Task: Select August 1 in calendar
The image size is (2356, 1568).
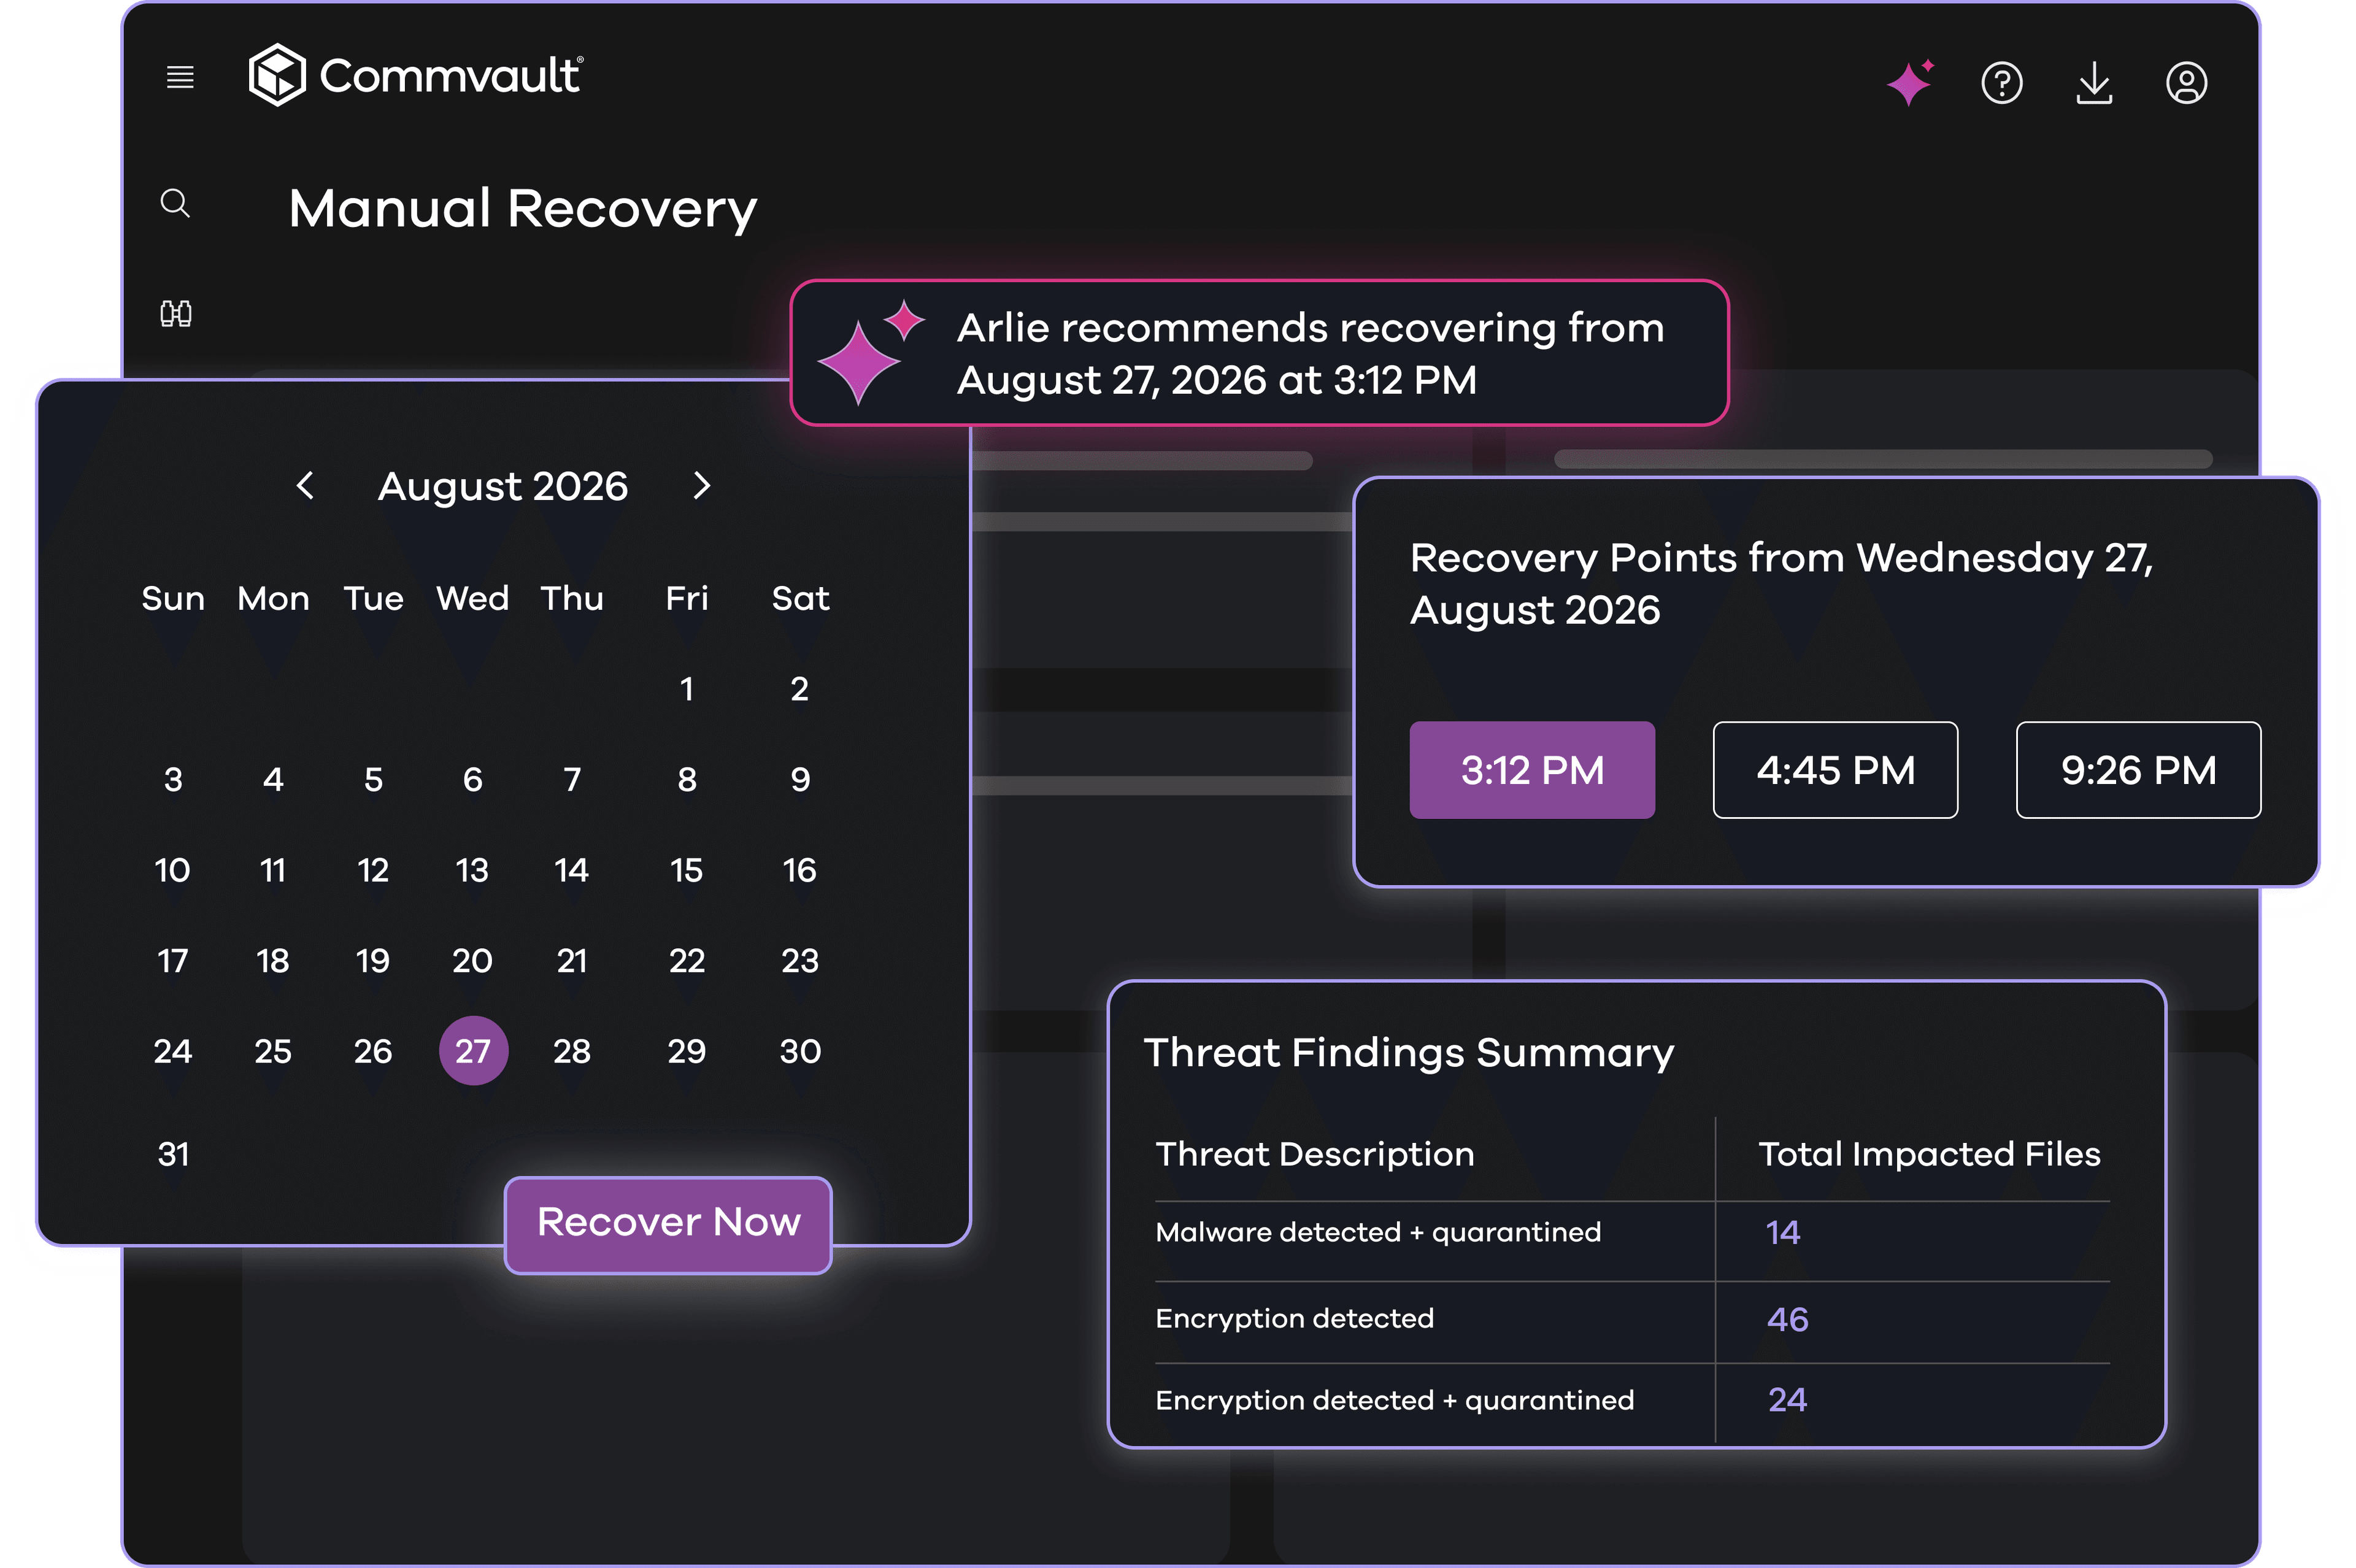Action: click(687, 689)
